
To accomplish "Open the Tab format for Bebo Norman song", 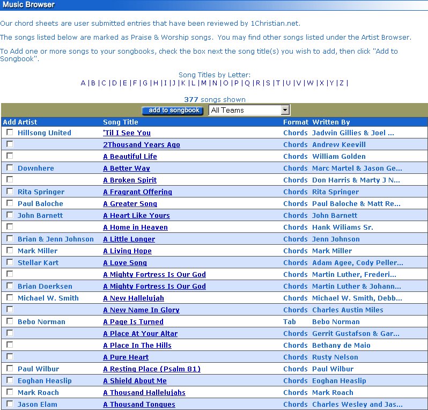I will (x=289, y=322).
